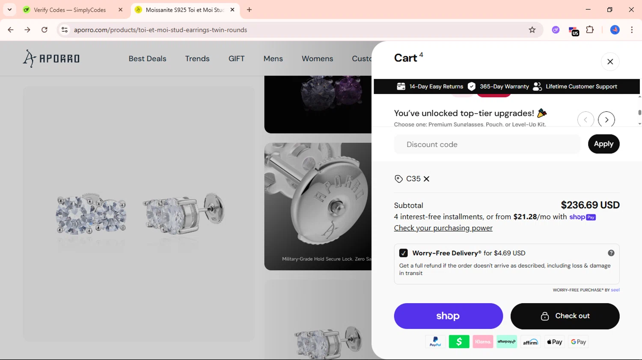Screen dimensions: 642x360
Task: Open the US flag extension icon
Action: (x=574, y=31)
